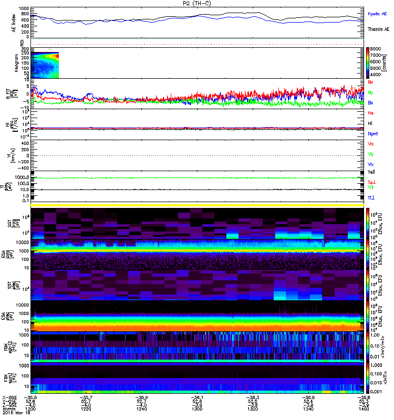
Task: Click the blue Vix velocity legend label
Action: point(371,164)
